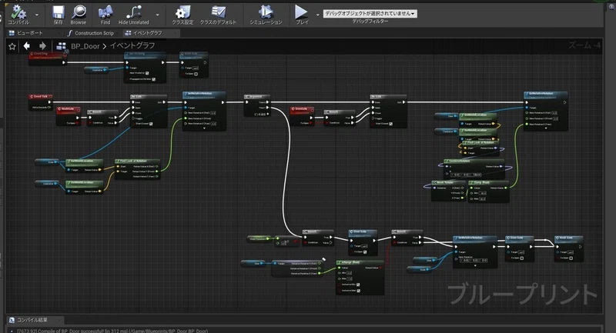
Task: Toggle ToOpen on Door Gate between lower Branches
Action: point(365,251)
